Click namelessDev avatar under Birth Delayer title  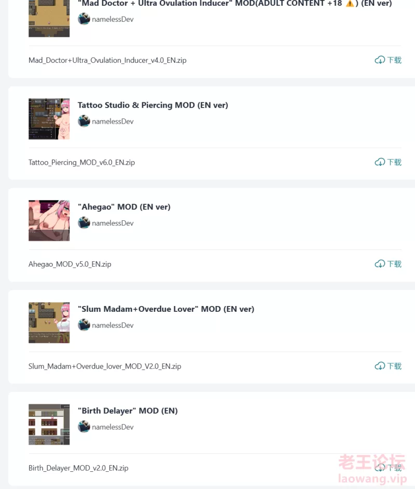tap(84, 427)
